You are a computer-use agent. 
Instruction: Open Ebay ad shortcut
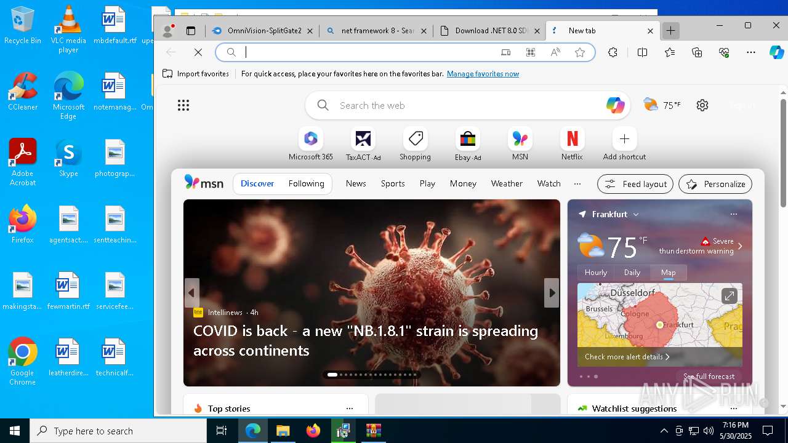click(468, 145)
